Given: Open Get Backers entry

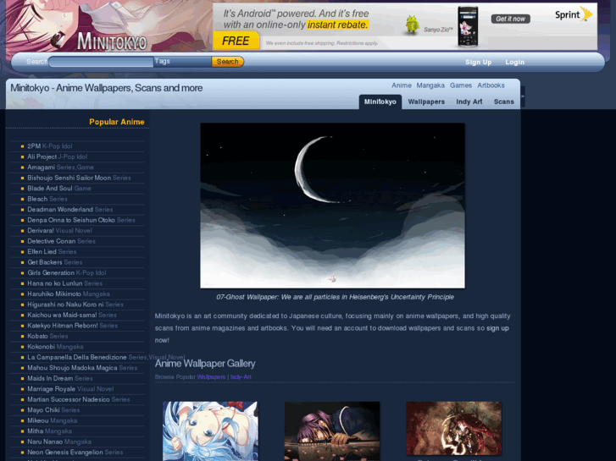Looking at the screenshot, I should pyautogui.click(x=45, y=262).
